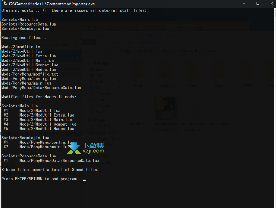Click 'Modified files for Hades II mods:' line
The width and height of the screenshot is (276, 208).
point(39,97)
